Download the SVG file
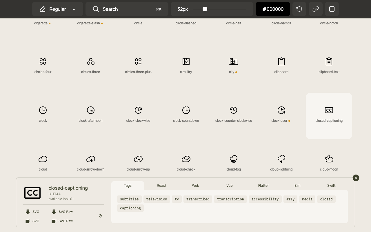The width and height of the screenshot is (371, 232). pos(32,212)
